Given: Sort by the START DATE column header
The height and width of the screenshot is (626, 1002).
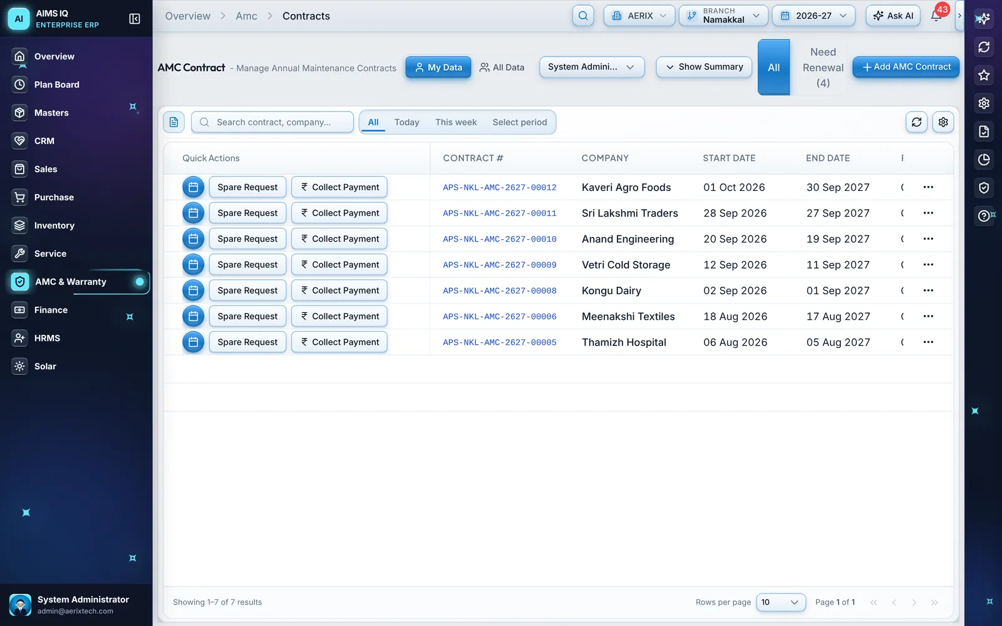Looking at the screenshot, I should 729,158.
